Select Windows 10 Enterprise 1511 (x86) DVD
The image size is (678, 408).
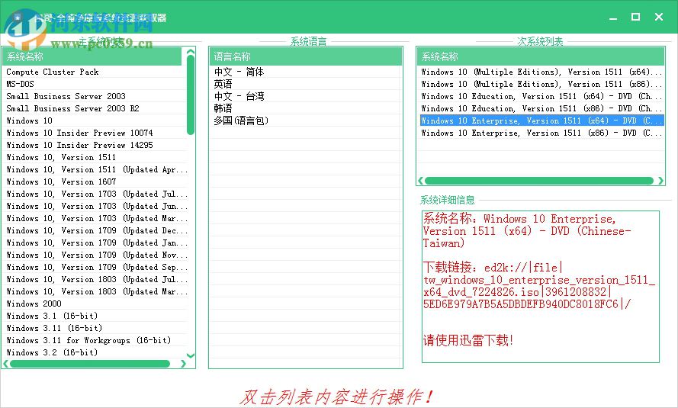tap(541, 133)
